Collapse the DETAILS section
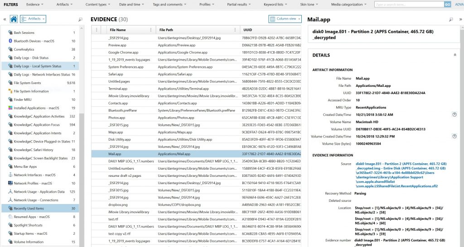 (455, 55)
